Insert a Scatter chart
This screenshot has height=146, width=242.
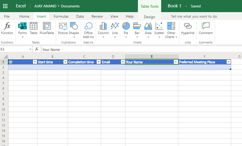click(x=159, y=28)
